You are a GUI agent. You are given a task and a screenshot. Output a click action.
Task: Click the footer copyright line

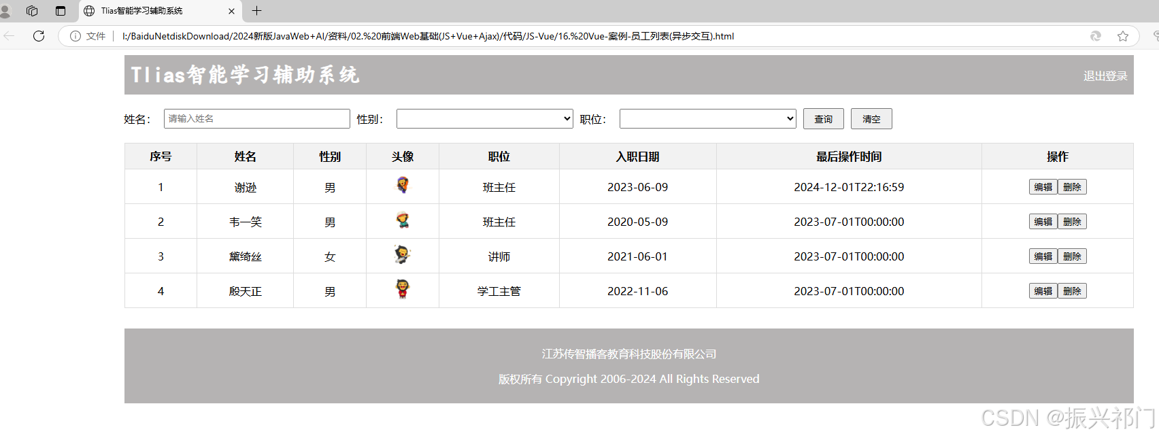(x=629, y=379)
